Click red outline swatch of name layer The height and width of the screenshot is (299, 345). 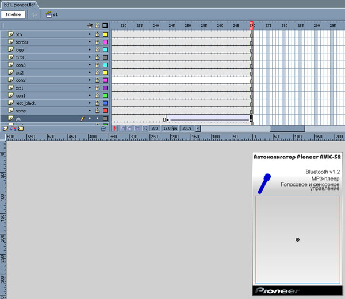(105, 111)
